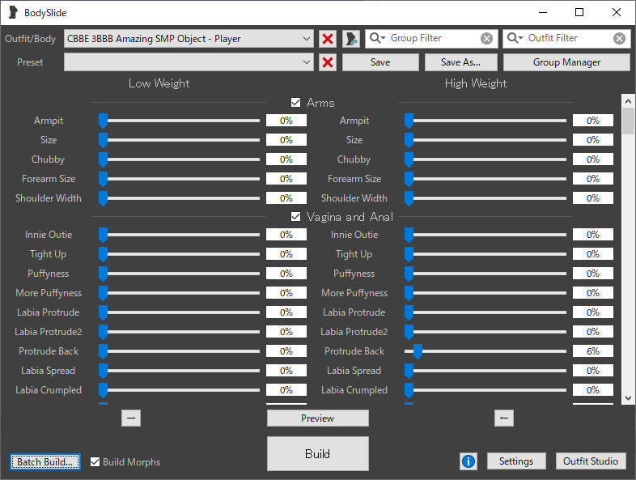Image resolution: width=636 pixels, height=480 pixels.
Task: Delete the selected outfit with red X
Action: [328, 39]
